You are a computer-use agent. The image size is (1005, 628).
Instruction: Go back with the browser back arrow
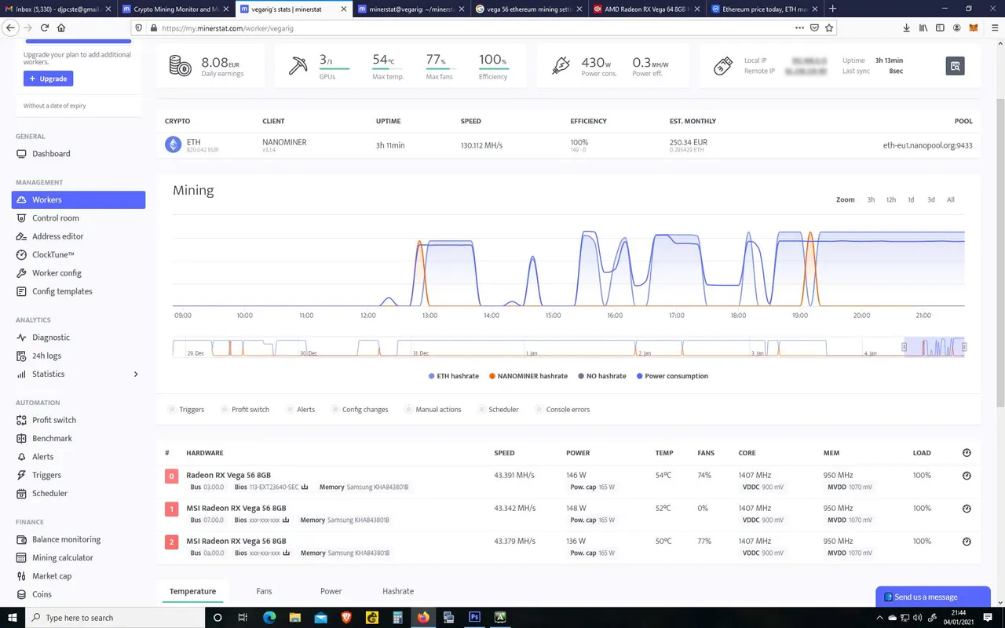click(x=10, y=27)
